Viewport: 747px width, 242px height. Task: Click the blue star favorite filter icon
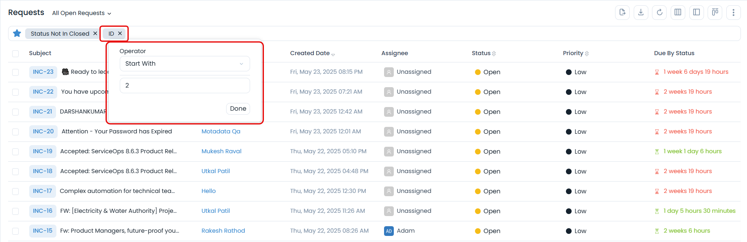tap(17, 33)
